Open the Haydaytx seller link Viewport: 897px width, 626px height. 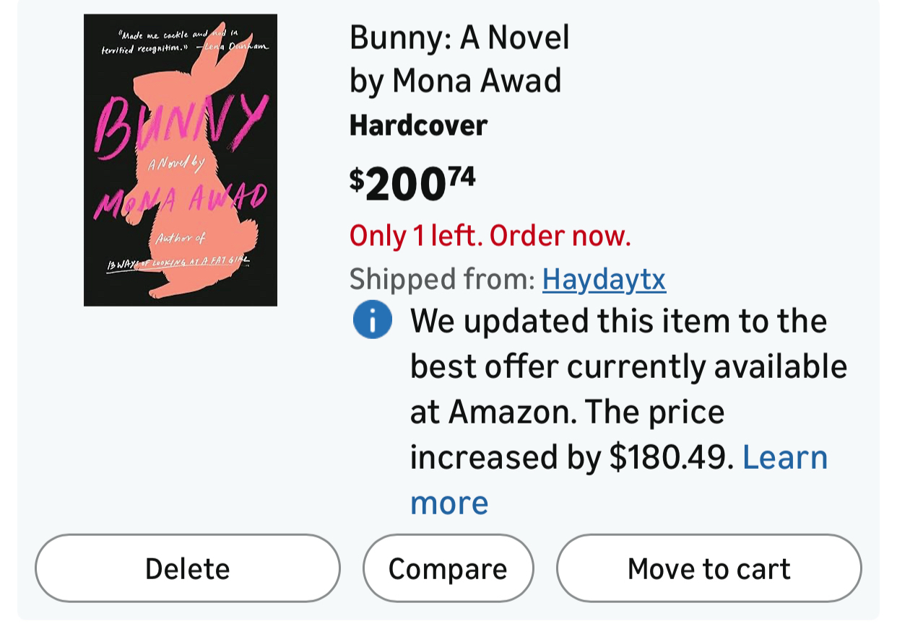pos(604,279)
